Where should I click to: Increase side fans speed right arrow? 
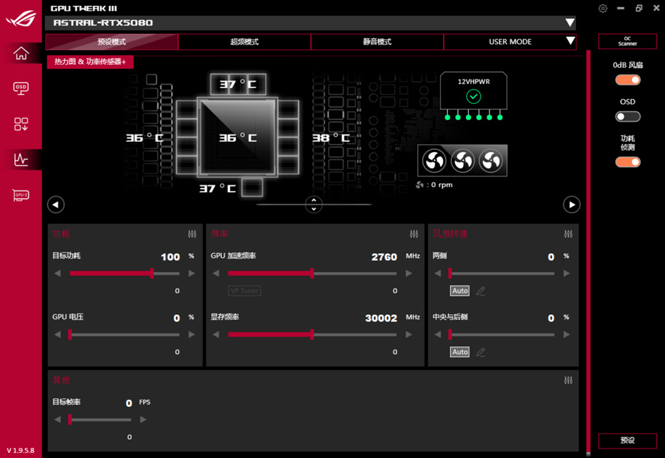tap(567, 273)
